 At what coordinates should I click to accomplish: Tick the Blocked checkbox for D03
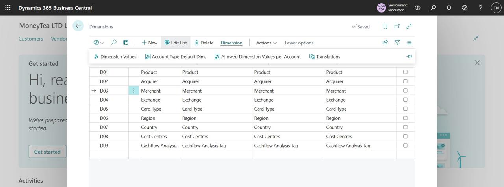click(405, 91)
